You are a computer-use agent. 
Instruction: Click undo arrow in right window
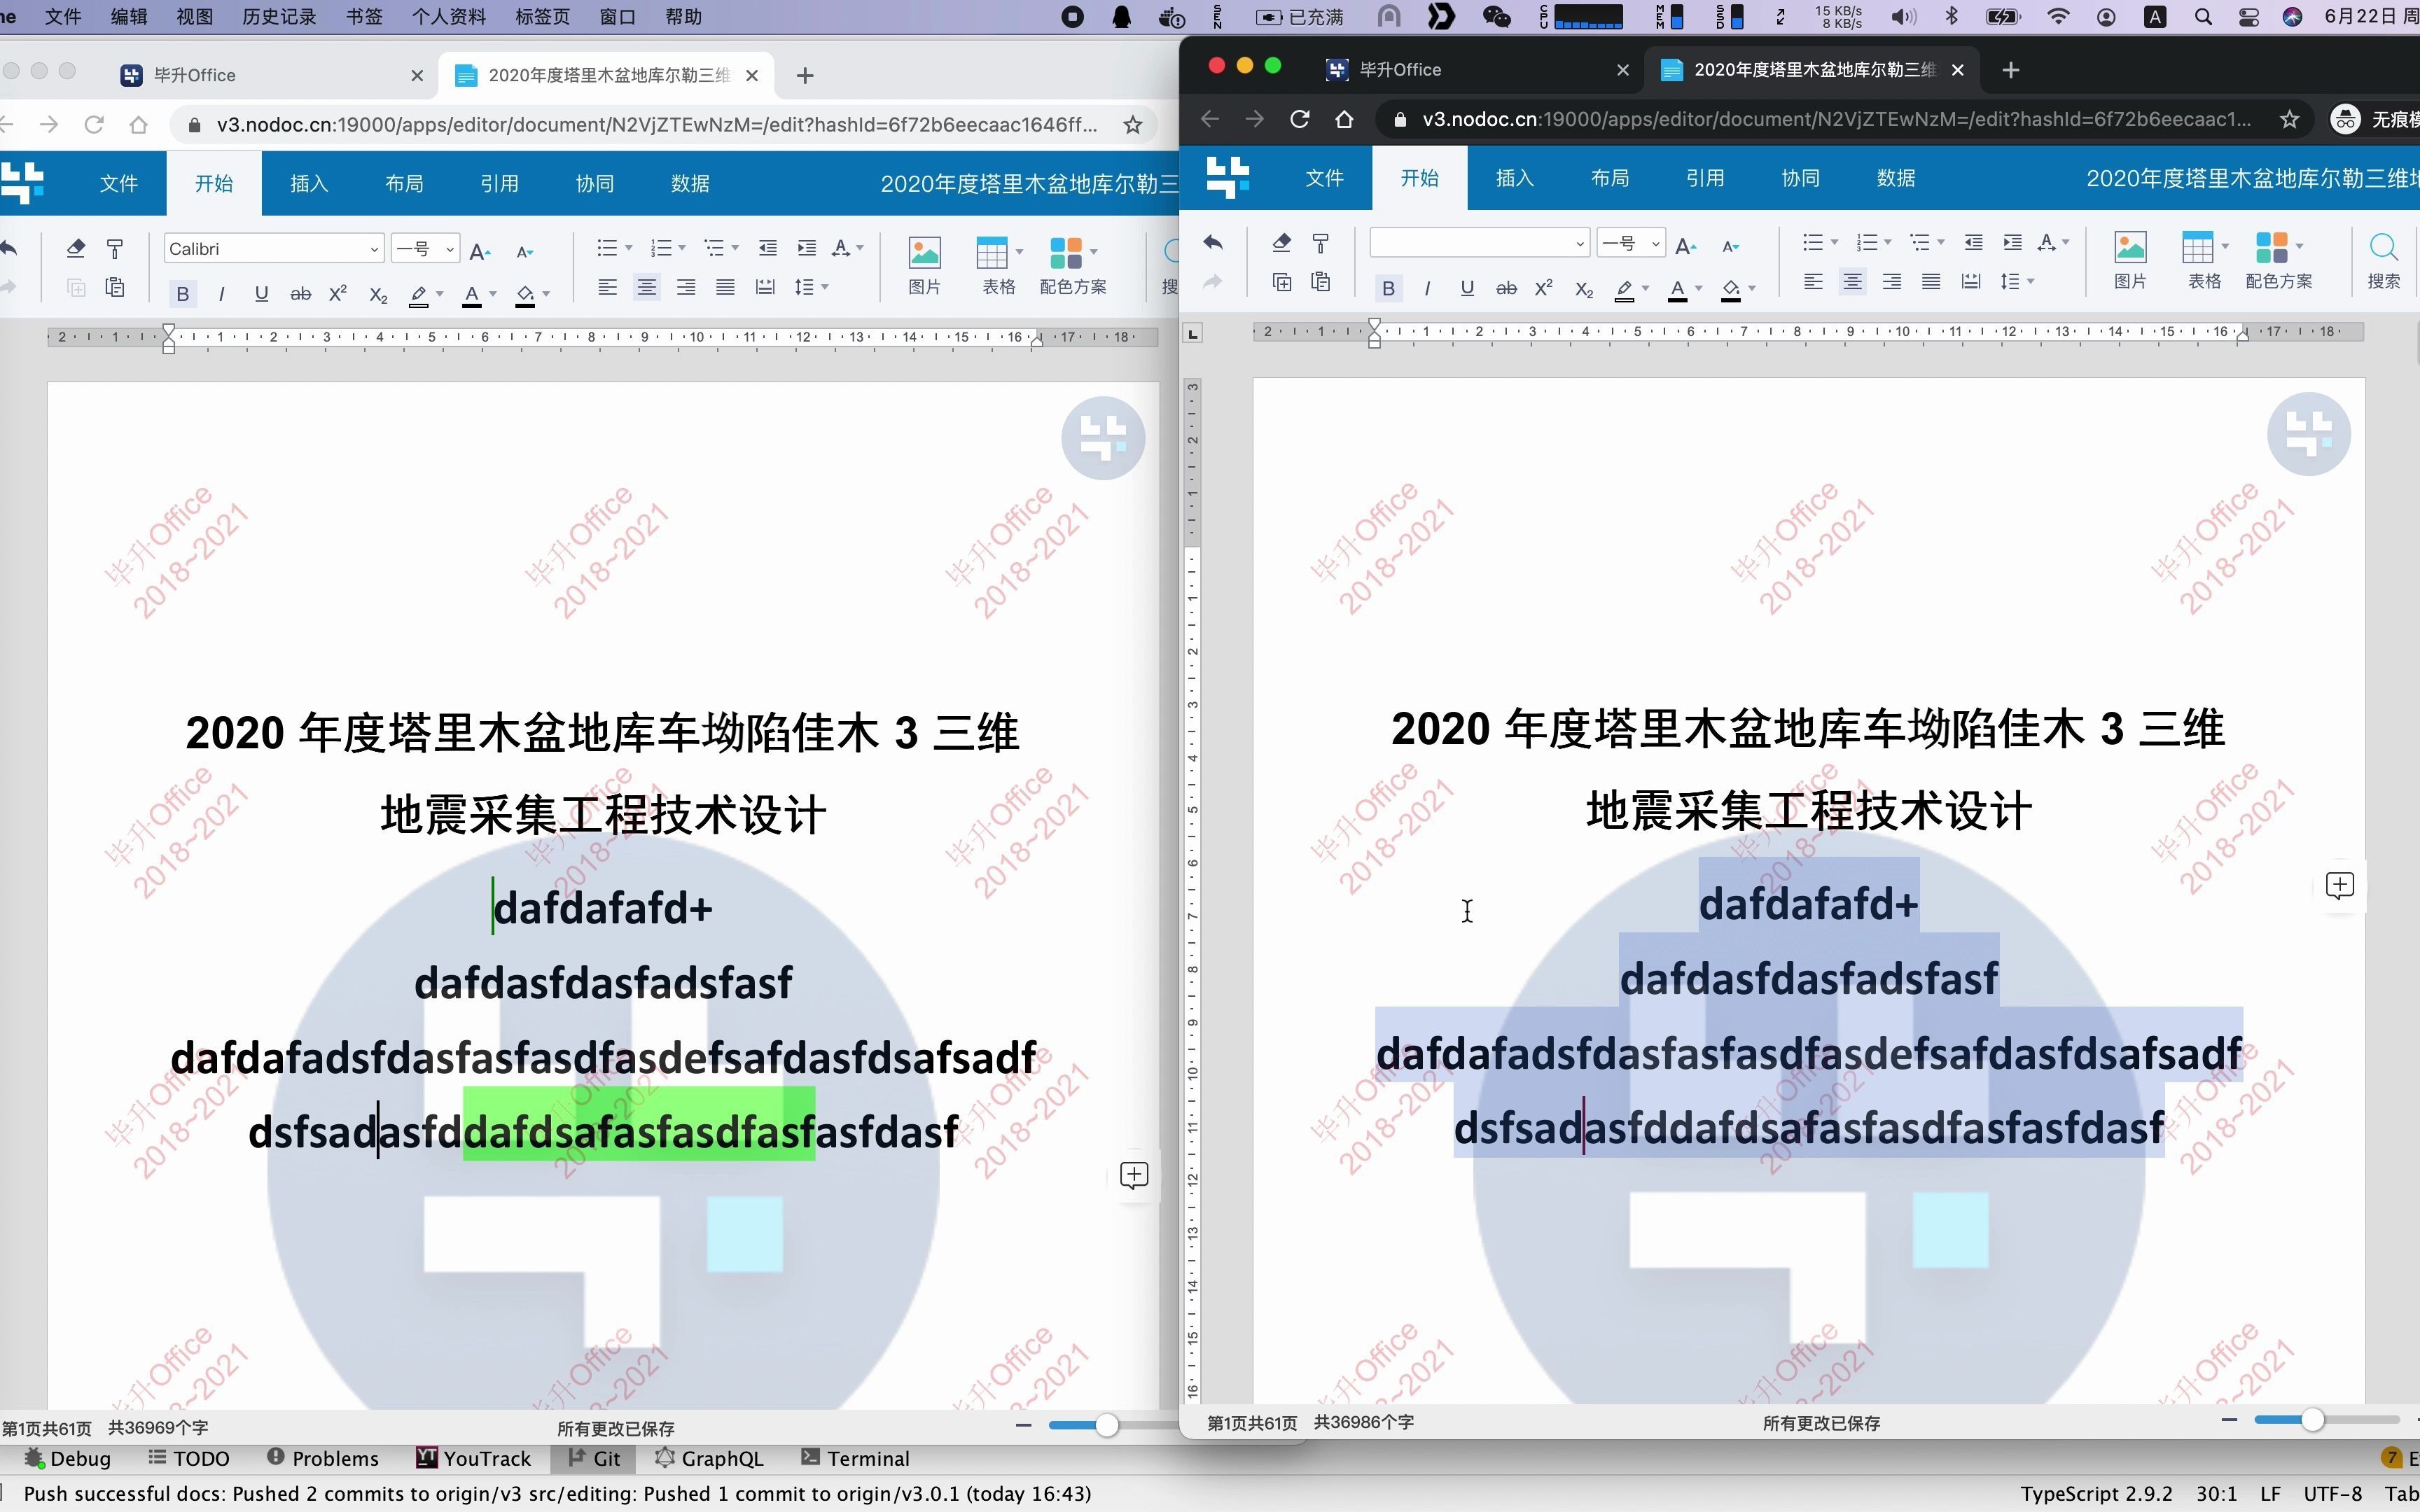tap(1213, 242)
